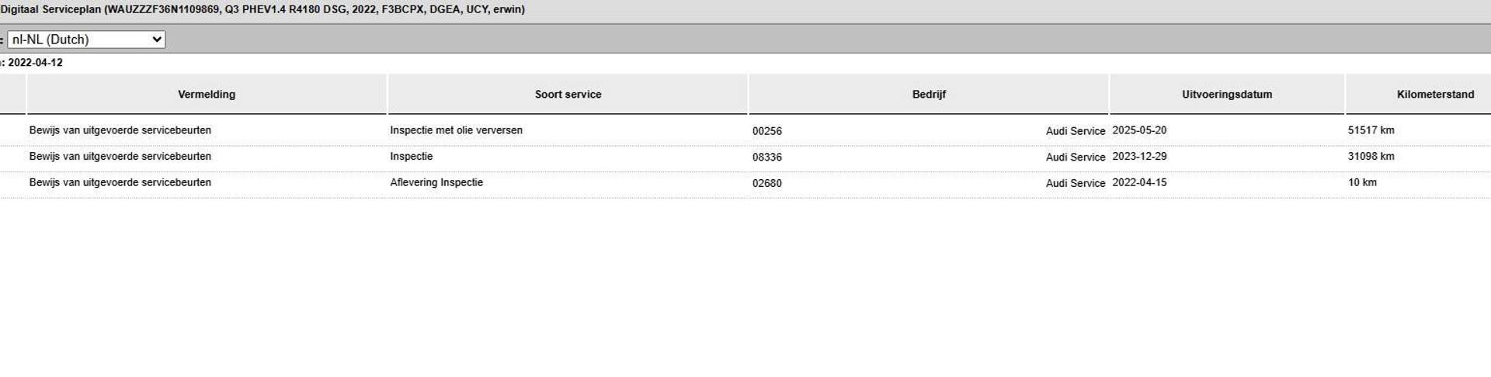Click the Bedrijf column header
1491x377 pixels.
tap(929, 95)
